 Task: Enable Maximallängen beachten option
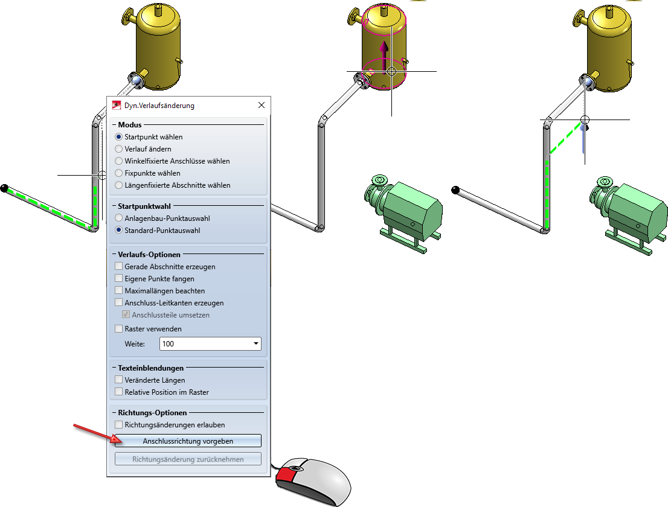click(119, 291)
